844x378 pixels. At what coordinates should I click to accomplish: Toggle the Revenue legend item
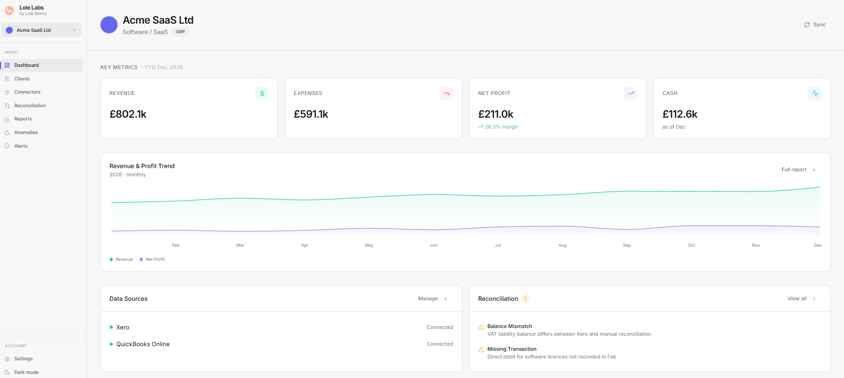point(121,259)
